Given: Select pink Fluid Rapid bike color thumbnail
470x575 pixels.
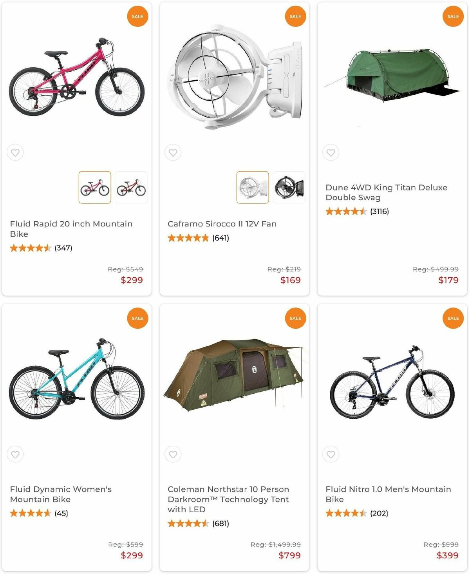Looking at the screenshot, I should (x=95, y=187).
